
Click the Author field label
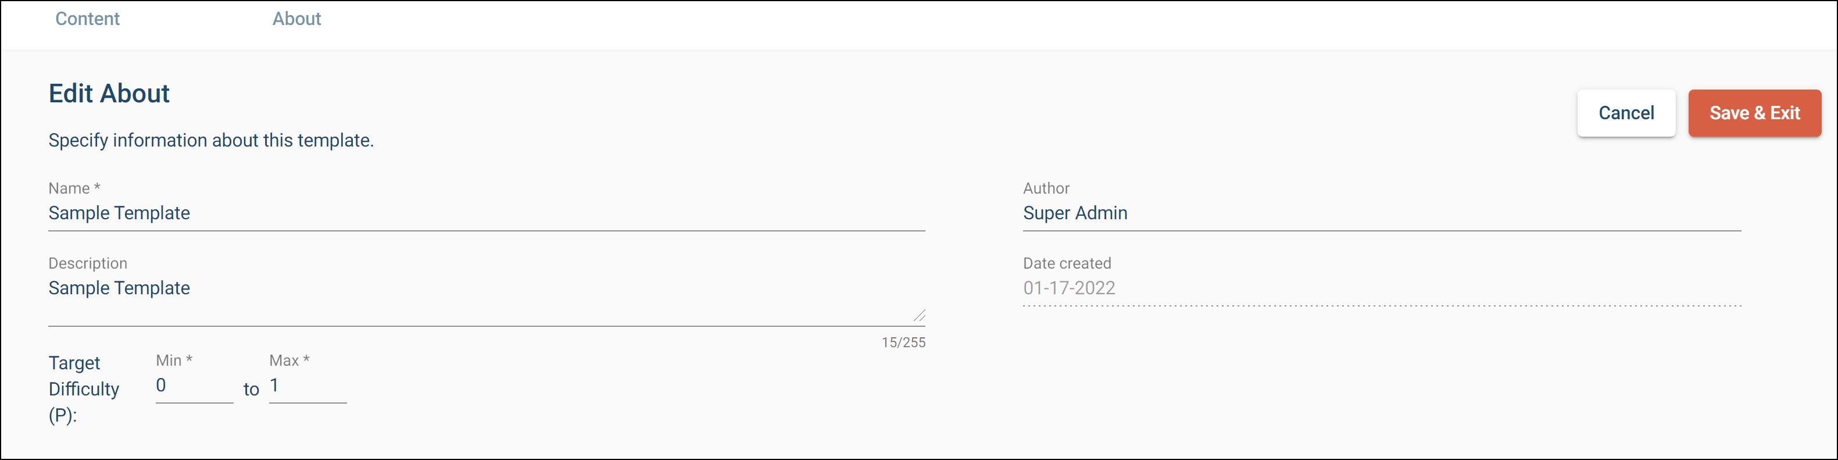(x=1045, y=188)
